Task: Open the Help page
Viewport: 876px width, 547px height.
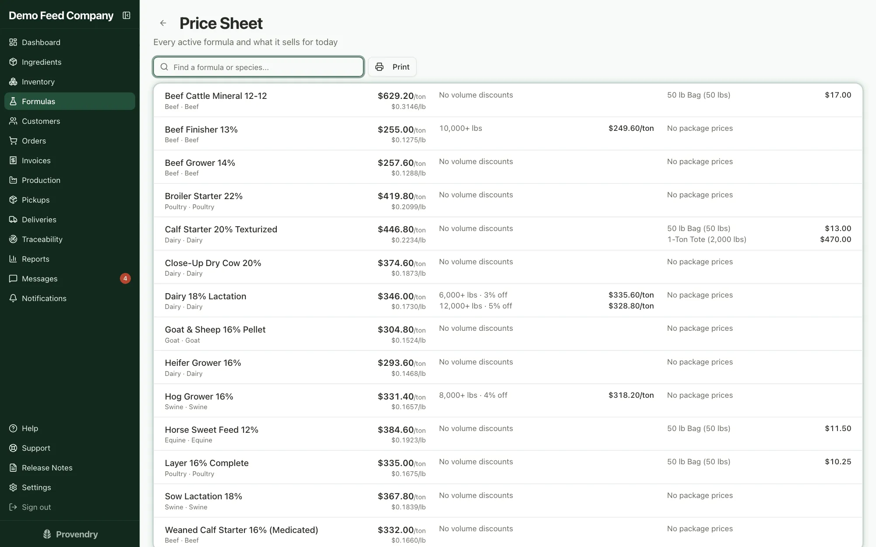Action: point(70,428)
